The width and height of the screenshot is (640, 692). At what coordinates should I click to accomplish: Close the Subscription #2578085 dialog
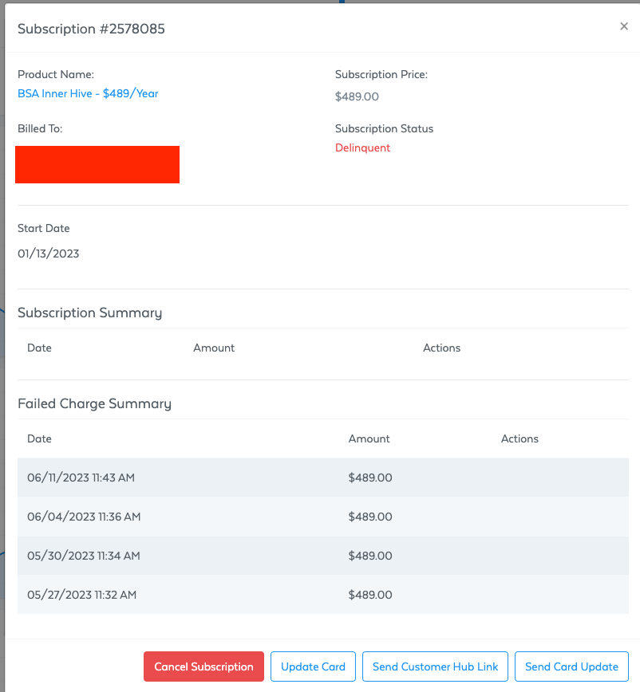(624, 26)
